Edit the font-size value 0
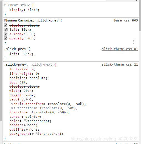This screenshot has height=144, width=141. 33,69
